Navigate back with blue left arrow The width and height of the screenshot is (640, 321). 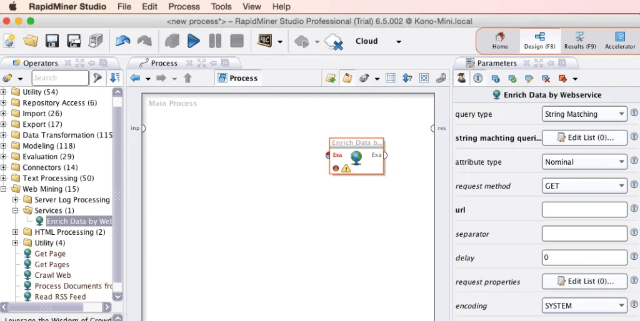click(135, 78)
